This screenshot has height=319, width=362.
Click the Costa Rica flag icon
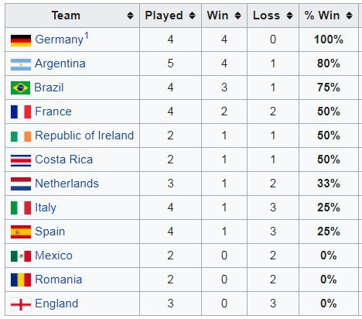[21, 160]
